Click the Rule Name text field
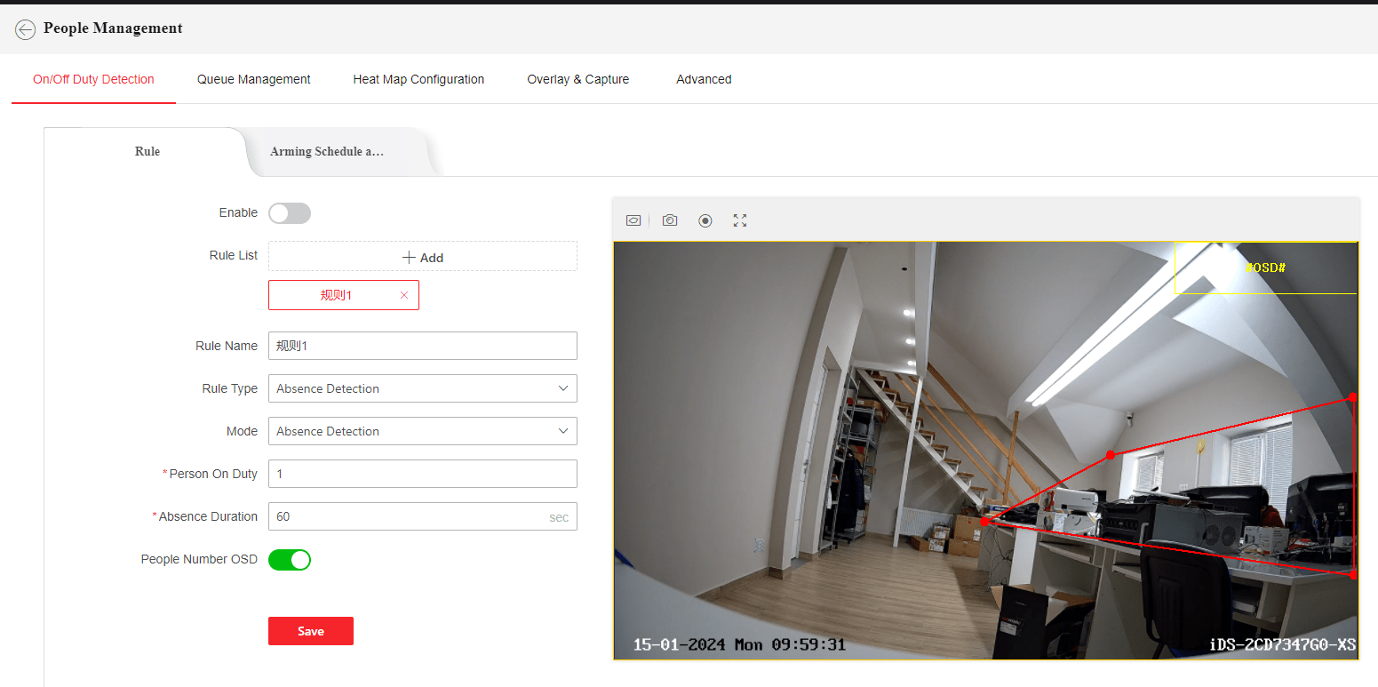 [422, 346]
